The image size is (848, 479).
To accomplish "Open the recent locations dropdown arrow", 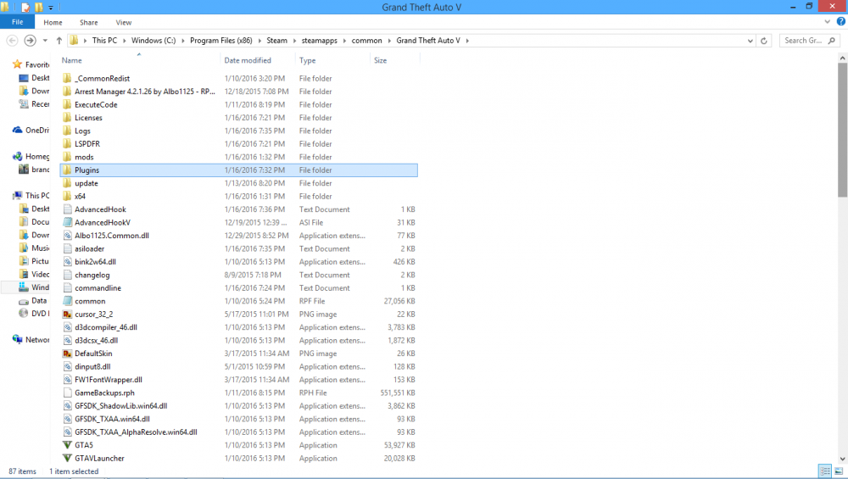I will coord(45,41).
